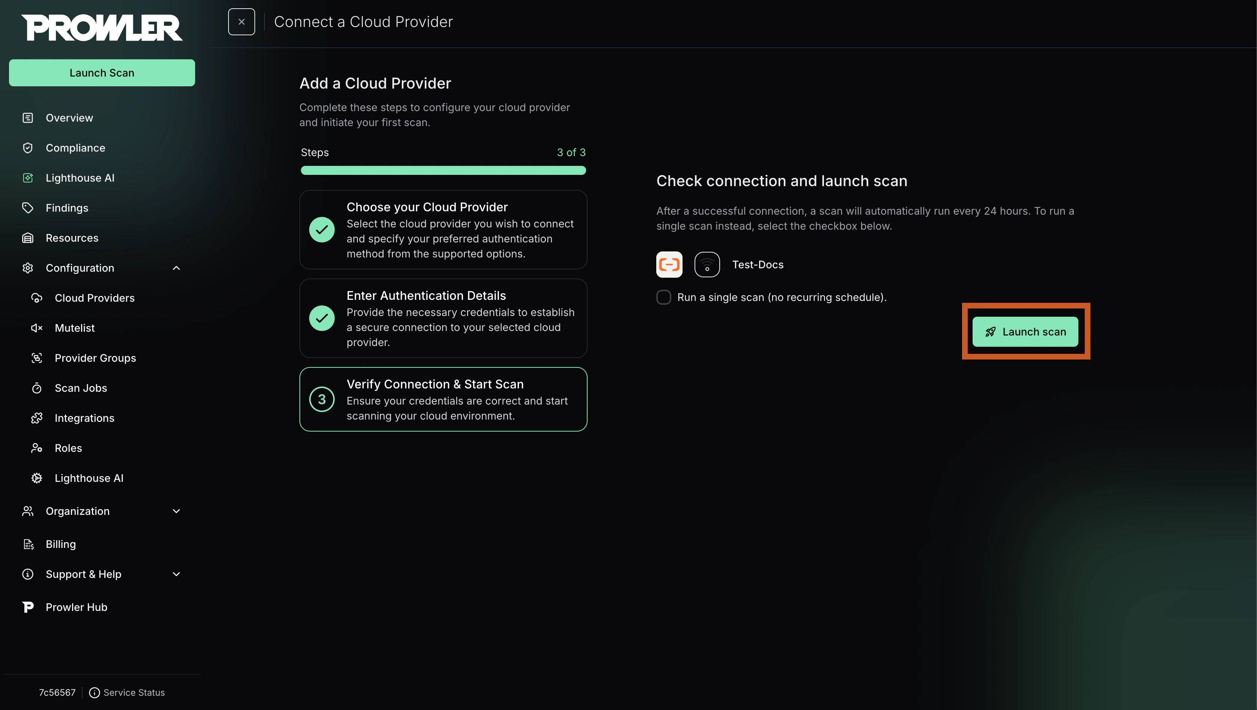Click the green steps progress bar
This screenshot has width=1257, height=710.
pos(443,170)
